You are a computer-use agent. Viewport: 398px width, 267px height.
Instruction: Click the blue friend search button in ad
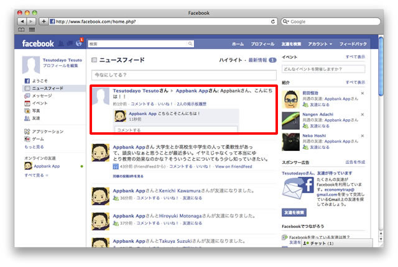click(x=294, y=212)
